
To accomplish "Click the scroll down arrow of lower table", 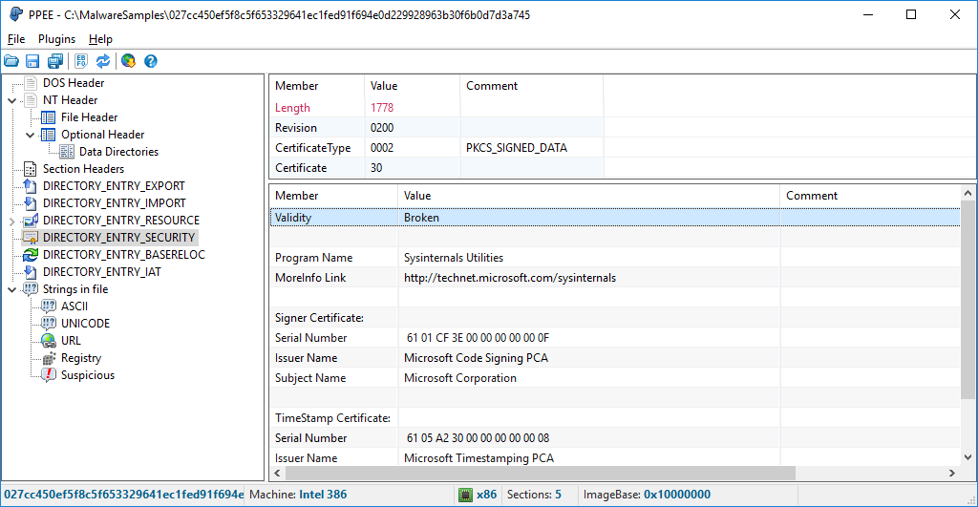I will 967,457.
